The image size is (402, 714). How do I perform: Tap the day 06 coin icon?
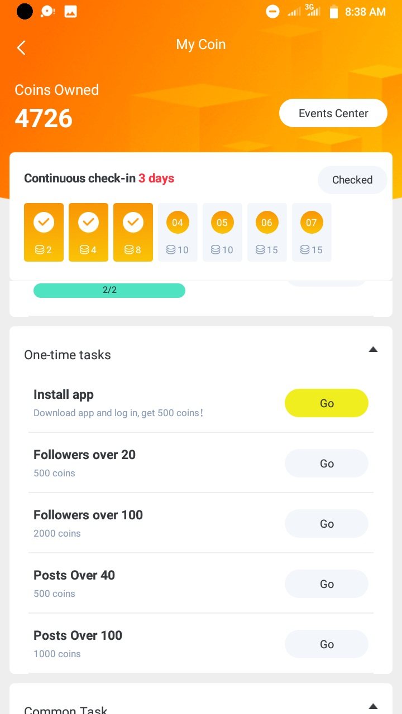point(267,223)
